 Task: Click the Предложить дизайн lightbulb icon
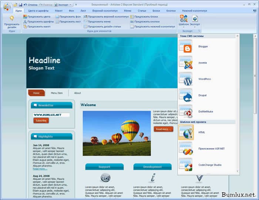point(12,18)
